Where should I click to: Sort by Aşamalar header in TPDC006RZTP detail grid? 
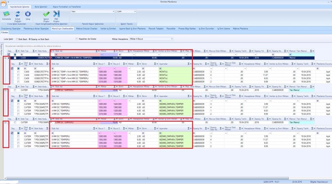click(164, 128)
